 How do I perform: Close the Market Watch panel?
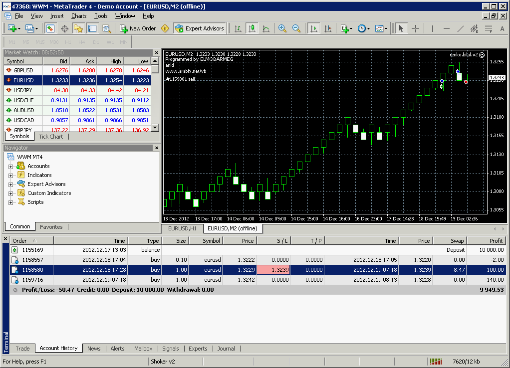(x=157, y=53)
